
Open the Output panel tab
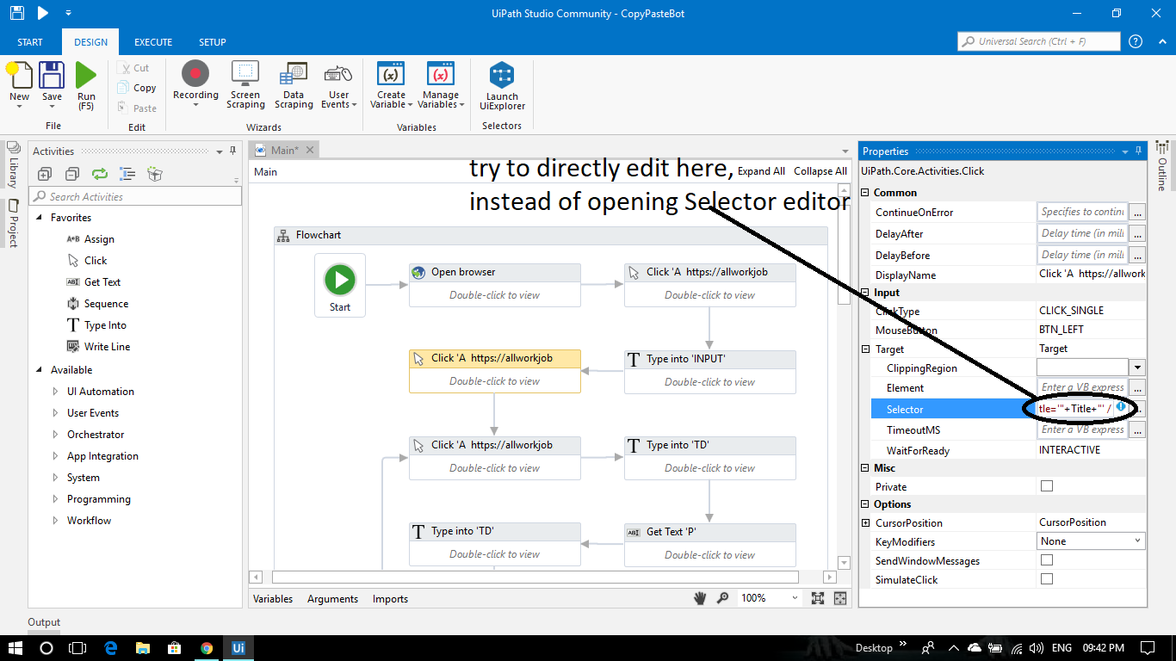(44, 622)
